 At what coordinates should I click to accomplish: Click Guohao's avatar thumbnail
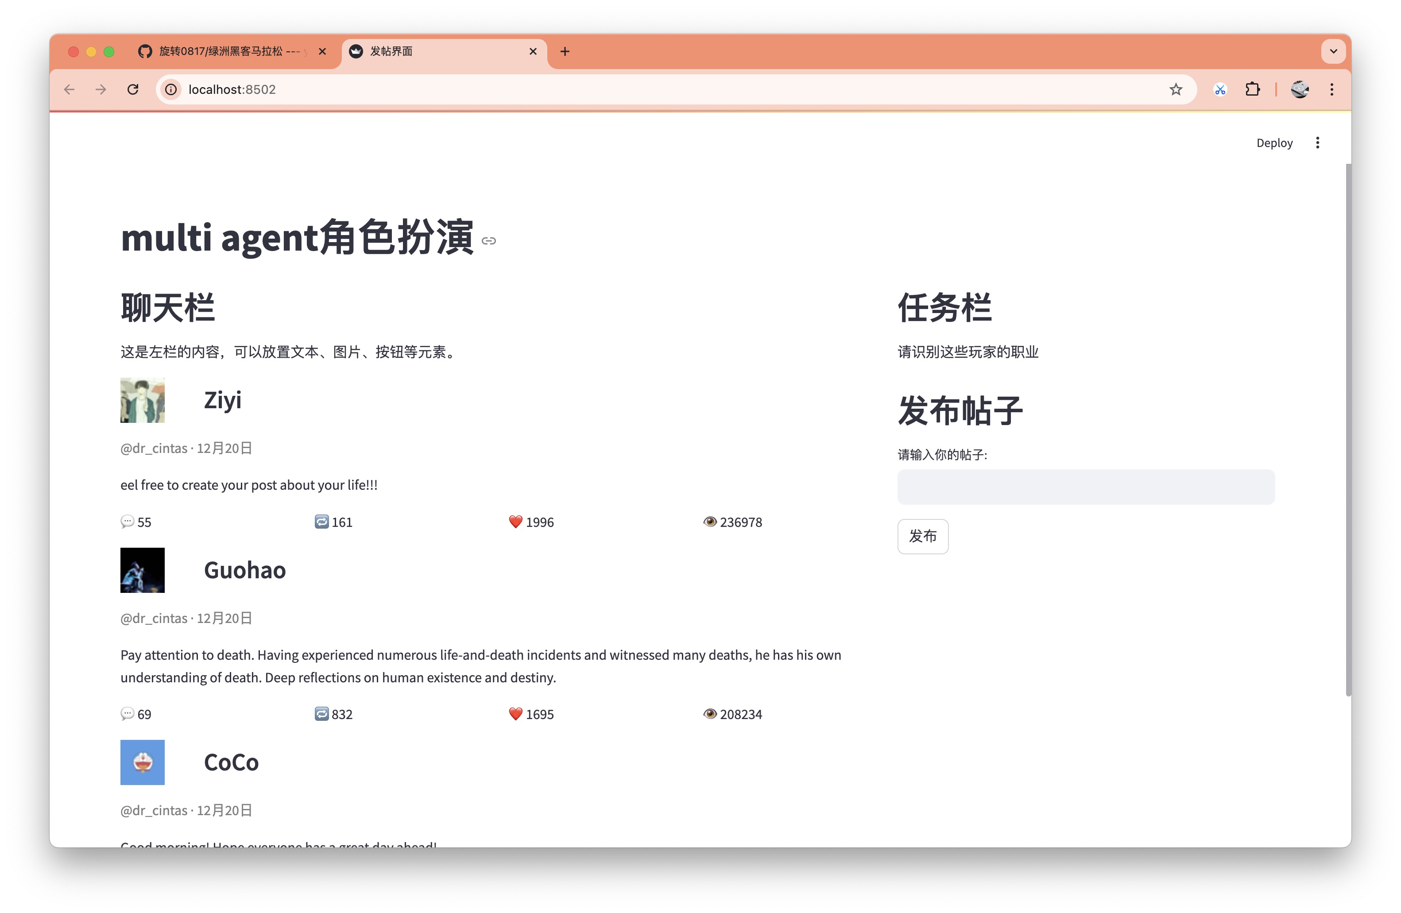coord(143,570)
